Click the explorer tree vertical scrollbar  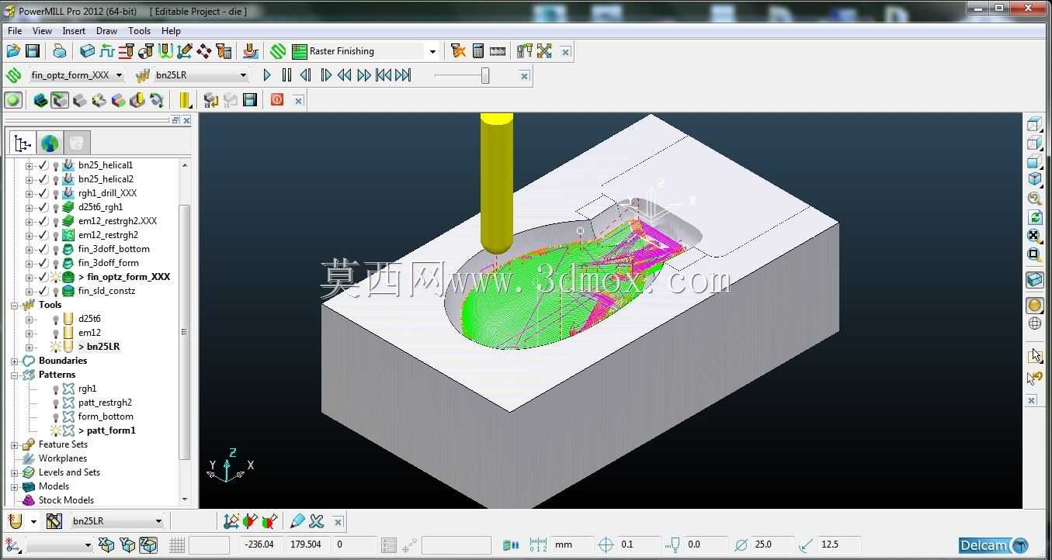tap(185, 334)
